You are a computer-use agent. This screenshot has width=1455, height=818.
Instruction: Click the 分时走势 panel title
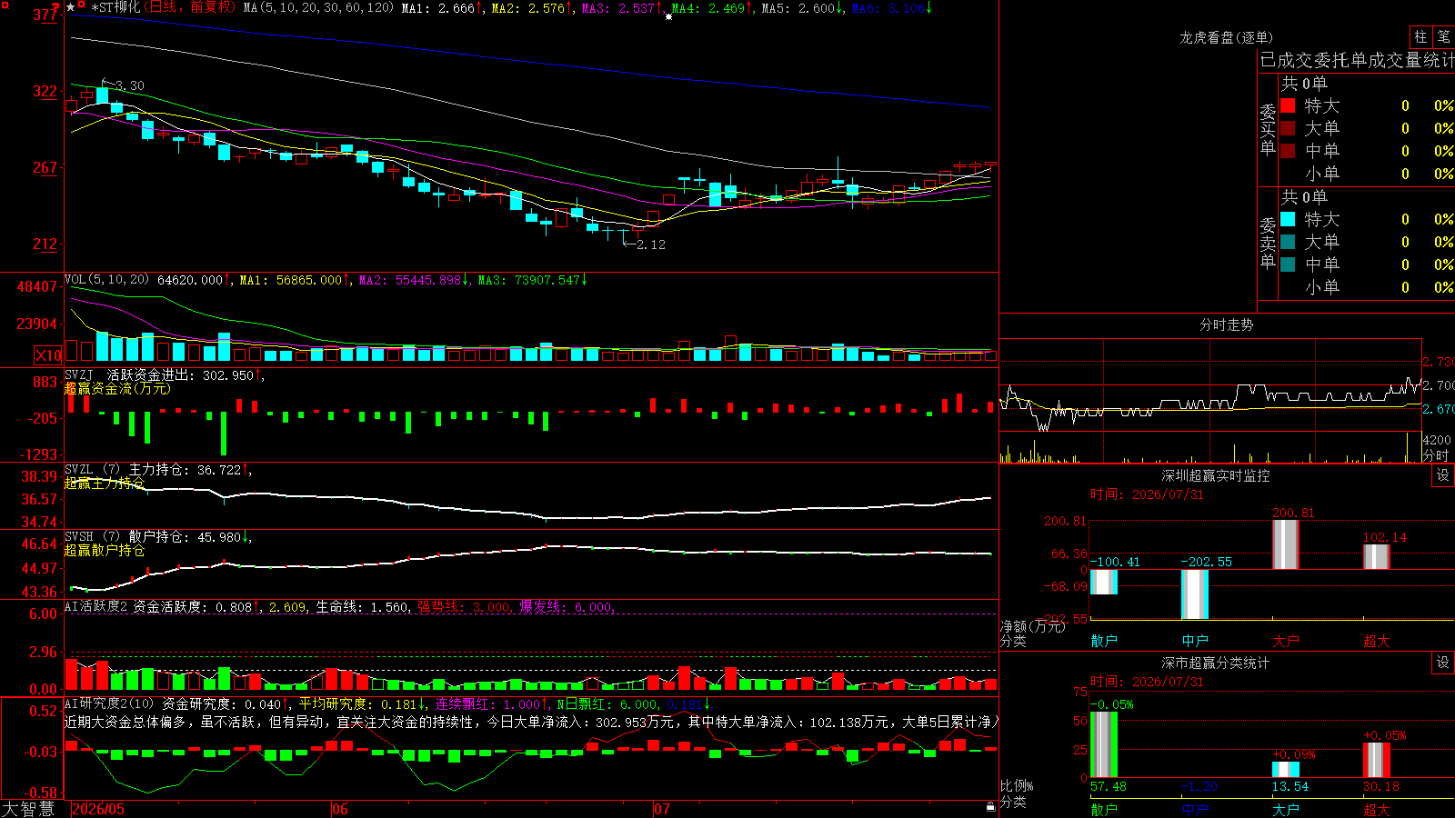(x=1226, y=324)
